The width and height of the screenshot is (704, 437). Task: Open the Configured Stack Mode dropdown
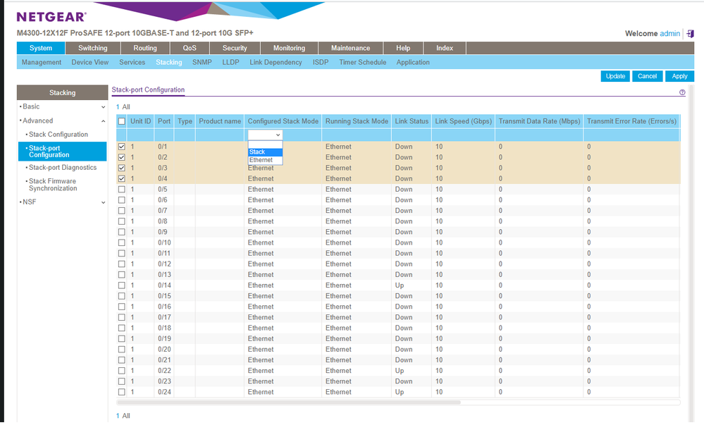[x=265, y=135]
